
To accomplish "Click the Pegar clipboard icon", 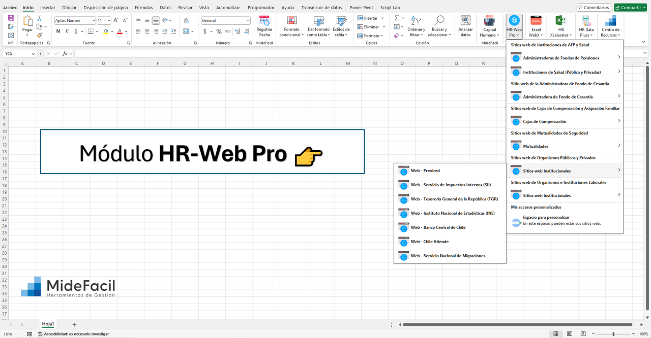I will point(27,21).
